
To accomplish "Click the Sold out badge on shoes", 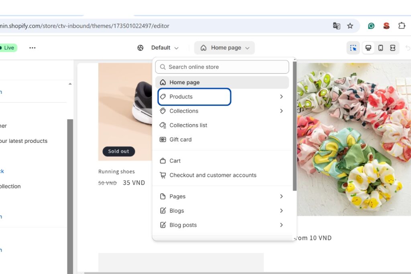I will tap(118, 151).
